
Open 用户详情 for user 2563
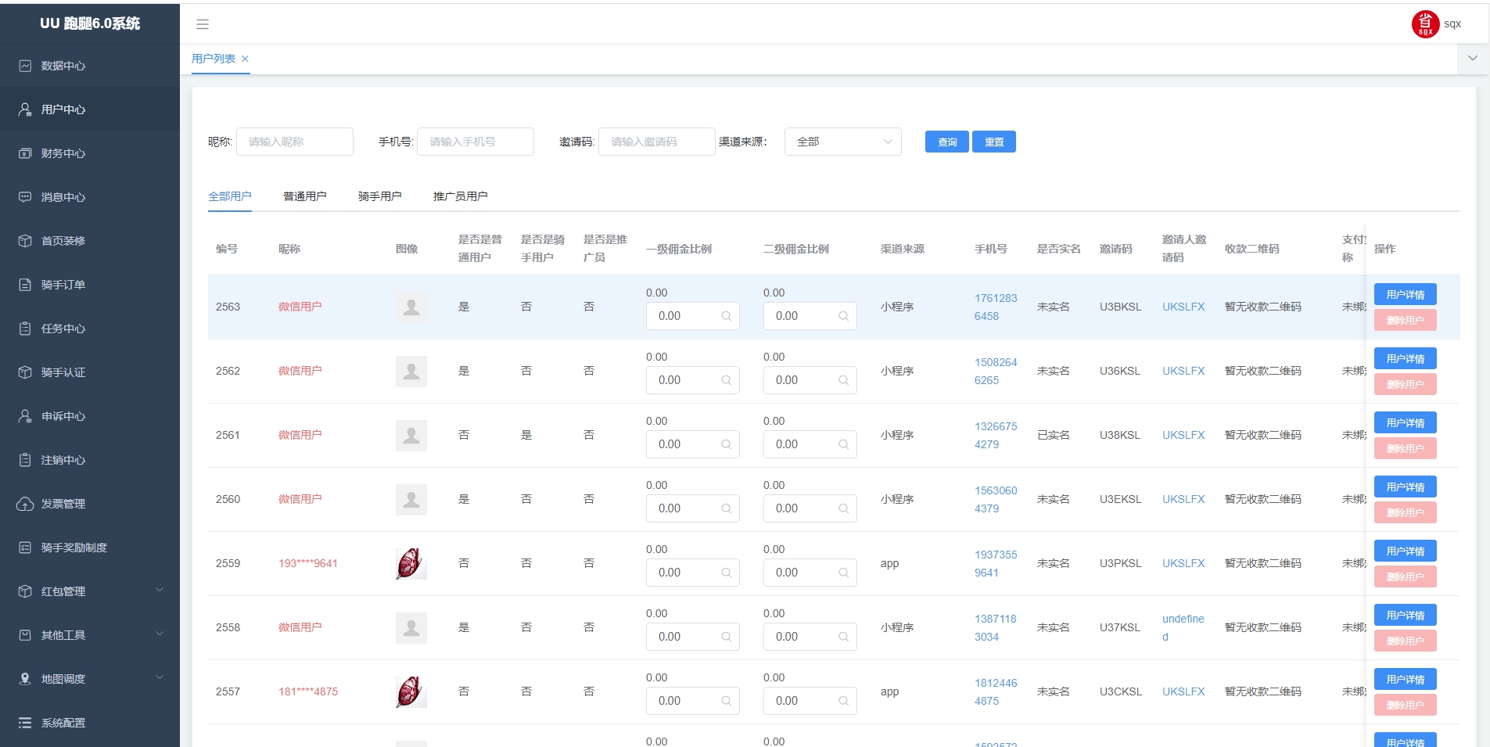1404,294
